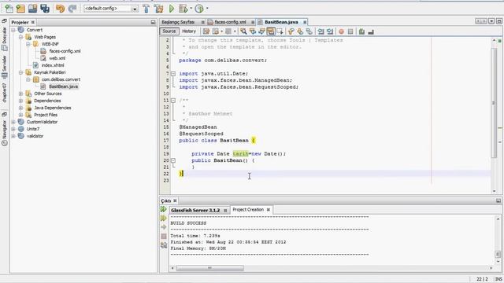
Task: Switch the editor to Source view
Action: pos(169,31)
